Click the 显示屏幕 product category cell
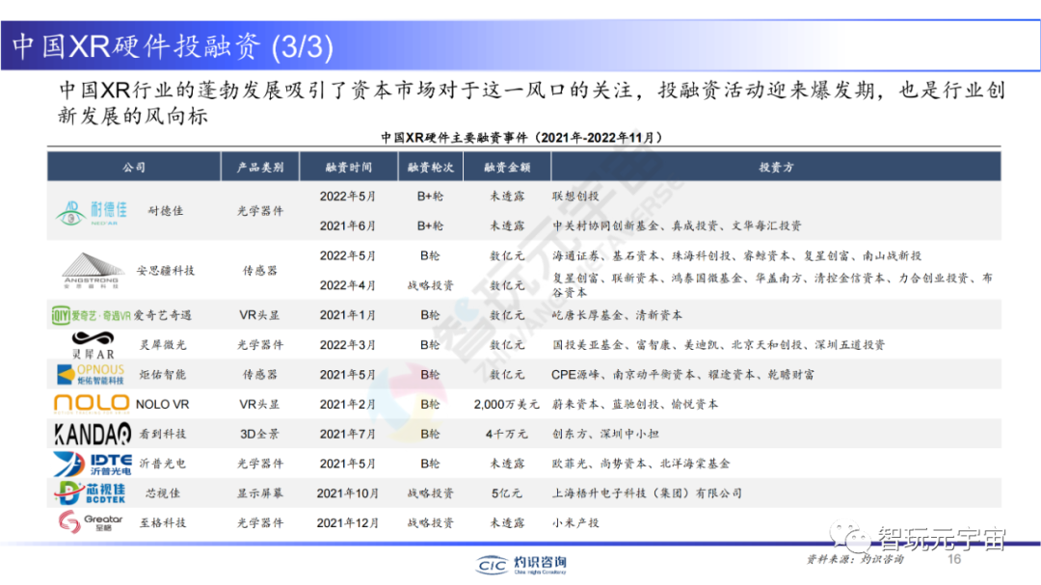1041x585 pixels. click(260, 493)
